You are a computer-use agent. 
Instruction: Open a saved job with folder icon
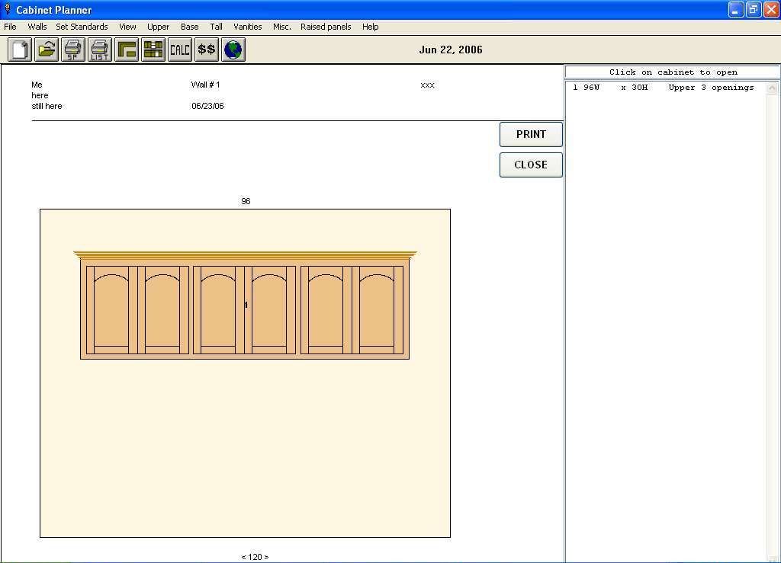(x=47, y=50)
